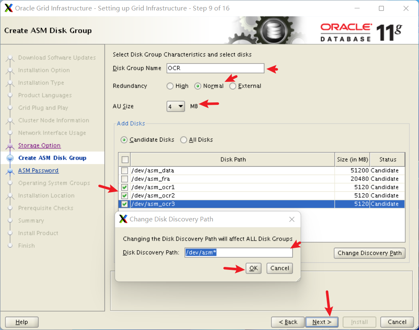
Task: Maximize the installer window
Action: (381, 8)
